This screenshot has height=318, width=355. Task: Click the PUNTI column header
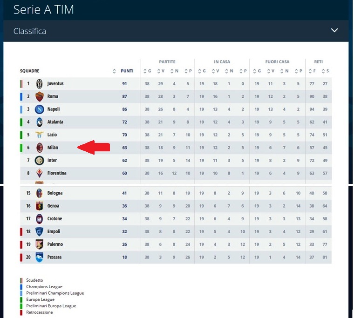127,71
